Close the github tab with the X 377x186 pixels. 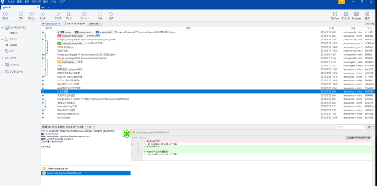point(38,8)
